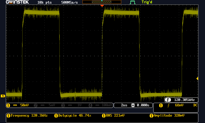Click the yellow trigger level arrow
The image size is (205, 123).
(x=197, y=78)
